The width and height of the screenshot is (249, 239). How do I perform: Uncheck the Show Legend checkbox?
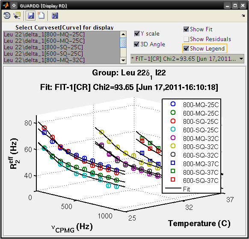pyautogui.click(x=186, y=48)
